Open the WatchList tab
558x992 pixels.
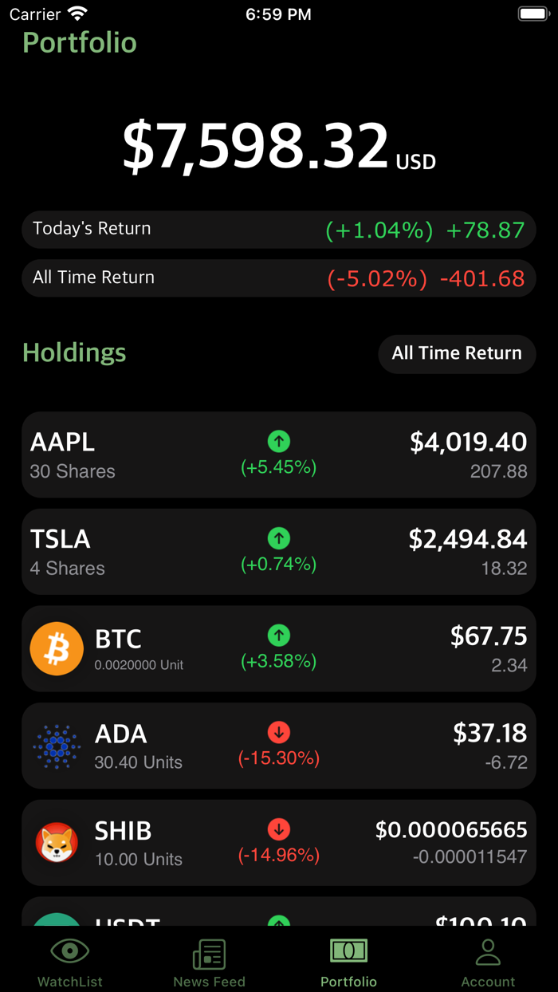pos(70,962)
